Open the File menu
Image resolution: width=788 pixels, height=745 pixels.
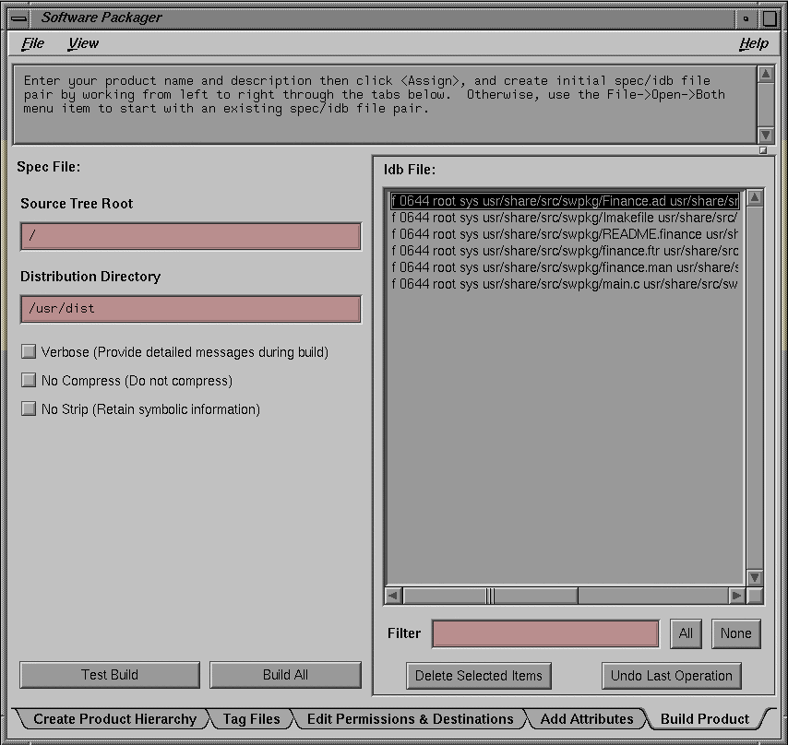(x=33, y=43)
